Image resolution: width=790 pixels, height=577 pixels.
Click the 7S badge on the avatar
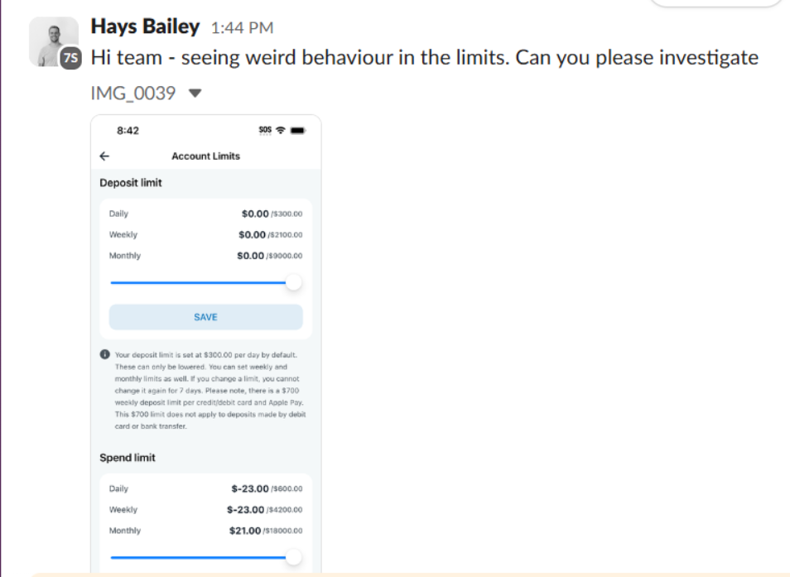pyautogui.click(x=71, y=59)
